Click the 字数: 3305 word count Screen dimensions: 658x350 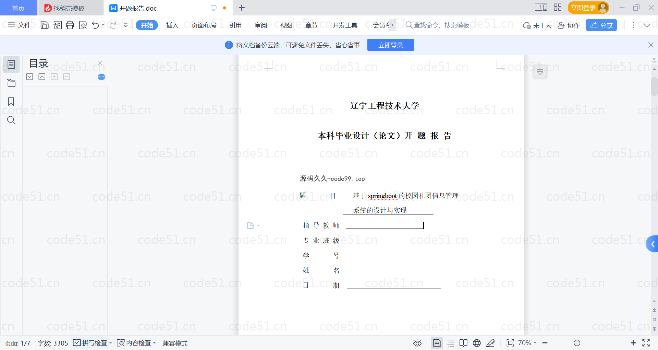pyautogui.click(x=53, y=343)
